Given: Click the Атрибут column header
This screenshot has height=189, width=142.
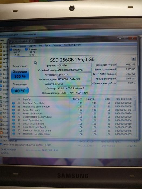Looking at the screenshot, I should (x=27, y=99).
